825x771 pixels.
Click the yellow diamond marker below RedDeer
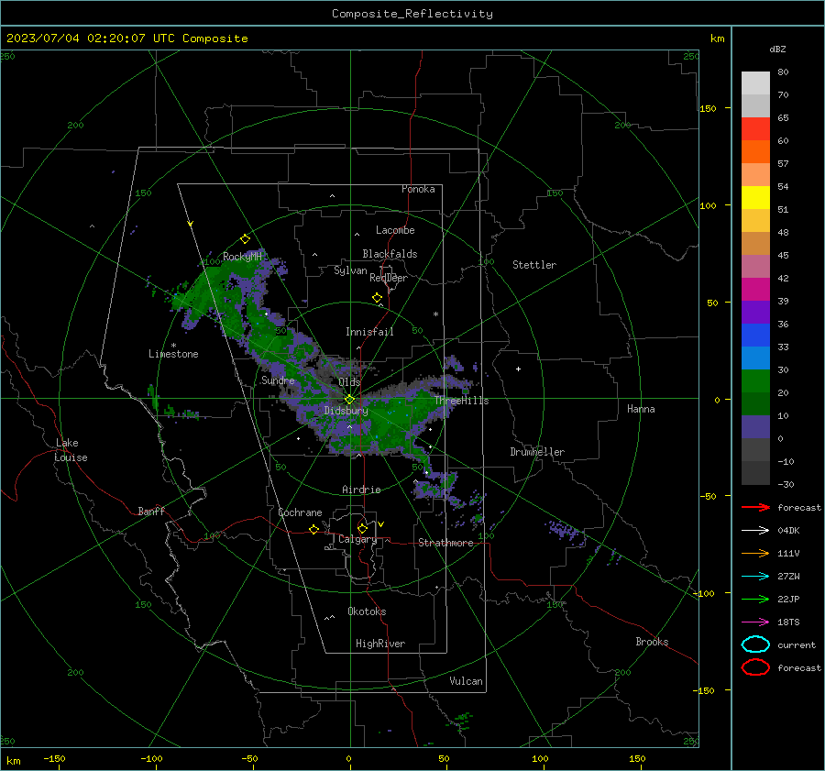coord(378,298)
